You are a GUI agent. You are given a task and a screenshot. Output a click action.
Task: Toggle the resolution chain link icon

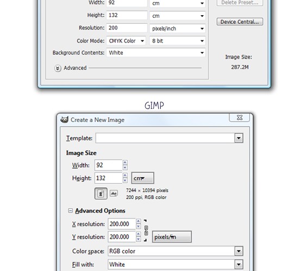(x=146, y=230)
